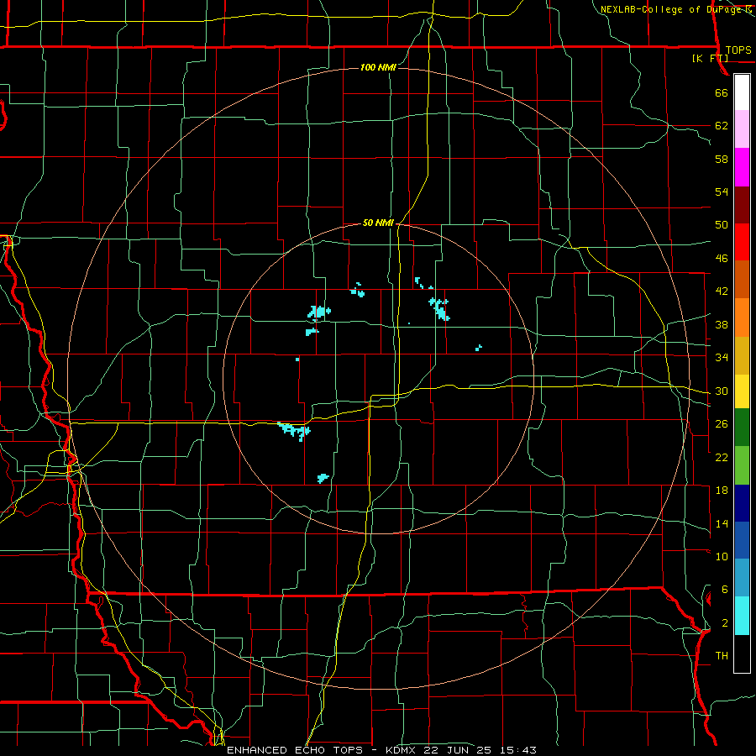Screen dimensions: 756x756
Task: Click the sky blue legend band beside 6
Action: (742, 578)
